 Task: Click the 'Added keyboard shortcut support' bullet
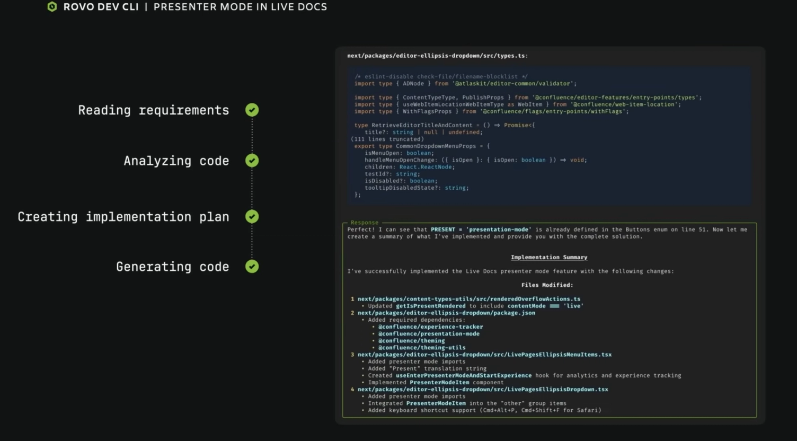[x=485, y=410]
